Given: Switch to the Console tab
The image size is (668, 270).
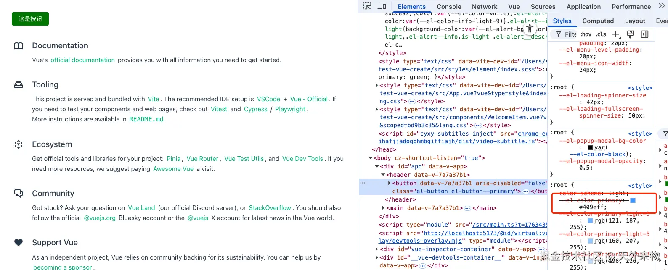Looking at the screenshot, I should (x=449, y=7).
